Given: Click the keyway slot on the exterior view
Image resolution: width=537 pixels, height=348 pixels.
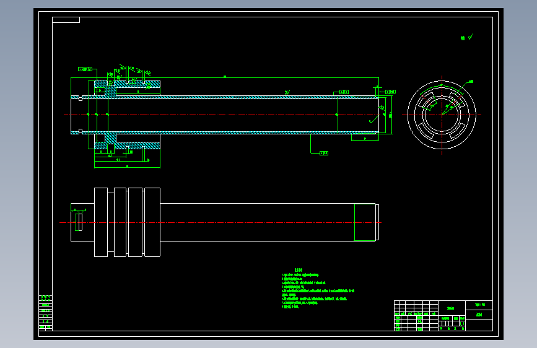Looking at the screenshot, I should [80, 222].
